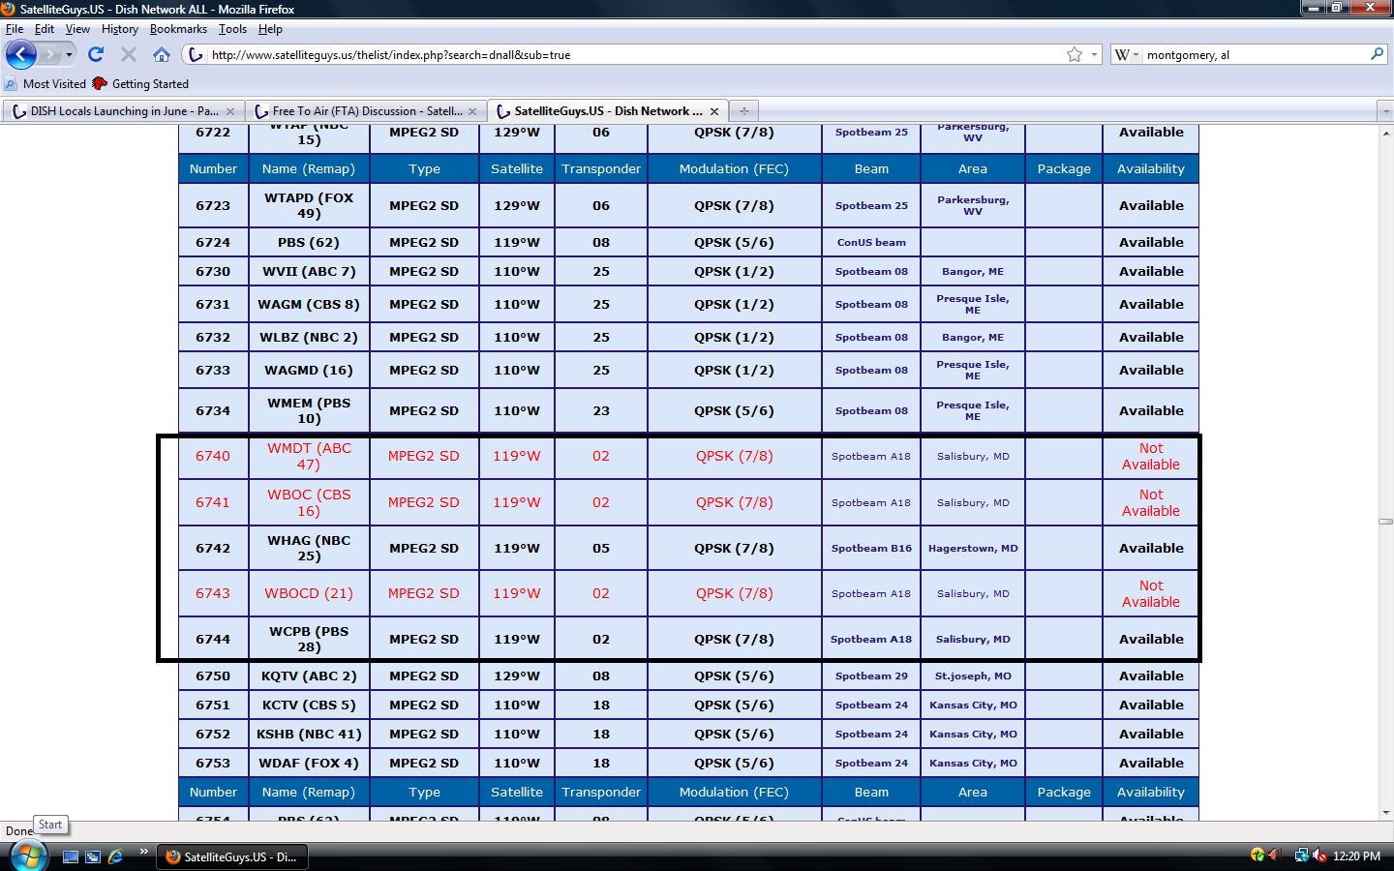Image resolution: width=1394 pixels, height=871 pixels.
Task: Click the Done status bar text
Action: click(x=18, y=831)
